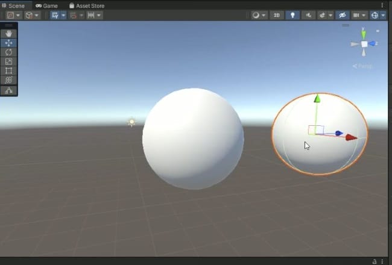Screen dimensions: 392x265
Task: Click the orientation overlay drag handle
Action: click(346, 25)
